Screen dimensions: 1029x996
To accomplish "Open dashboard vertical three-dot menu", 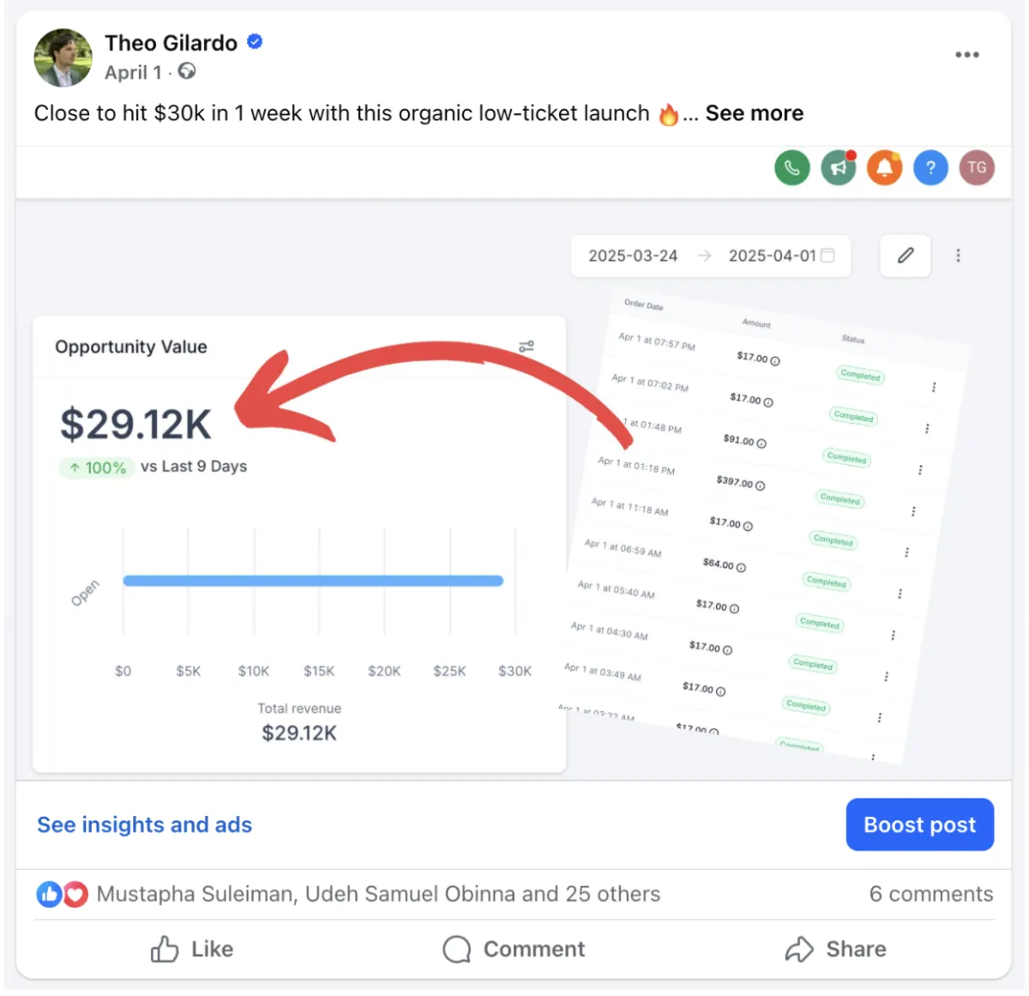I will tap(958, 256).
